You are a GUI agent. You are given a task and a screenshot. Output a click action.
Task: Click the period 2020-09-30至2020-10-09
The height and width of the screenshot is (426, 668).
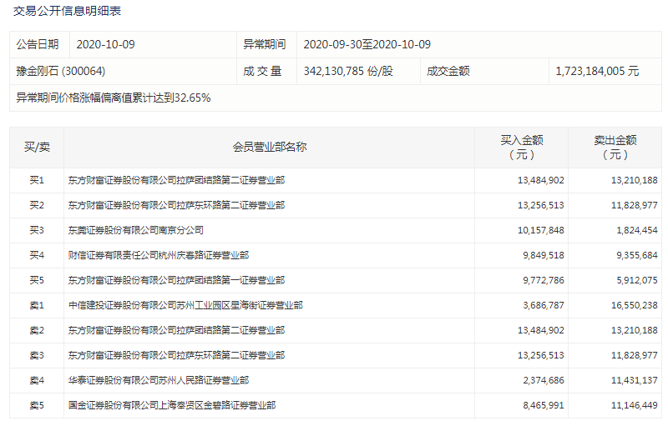click(367, 44)
